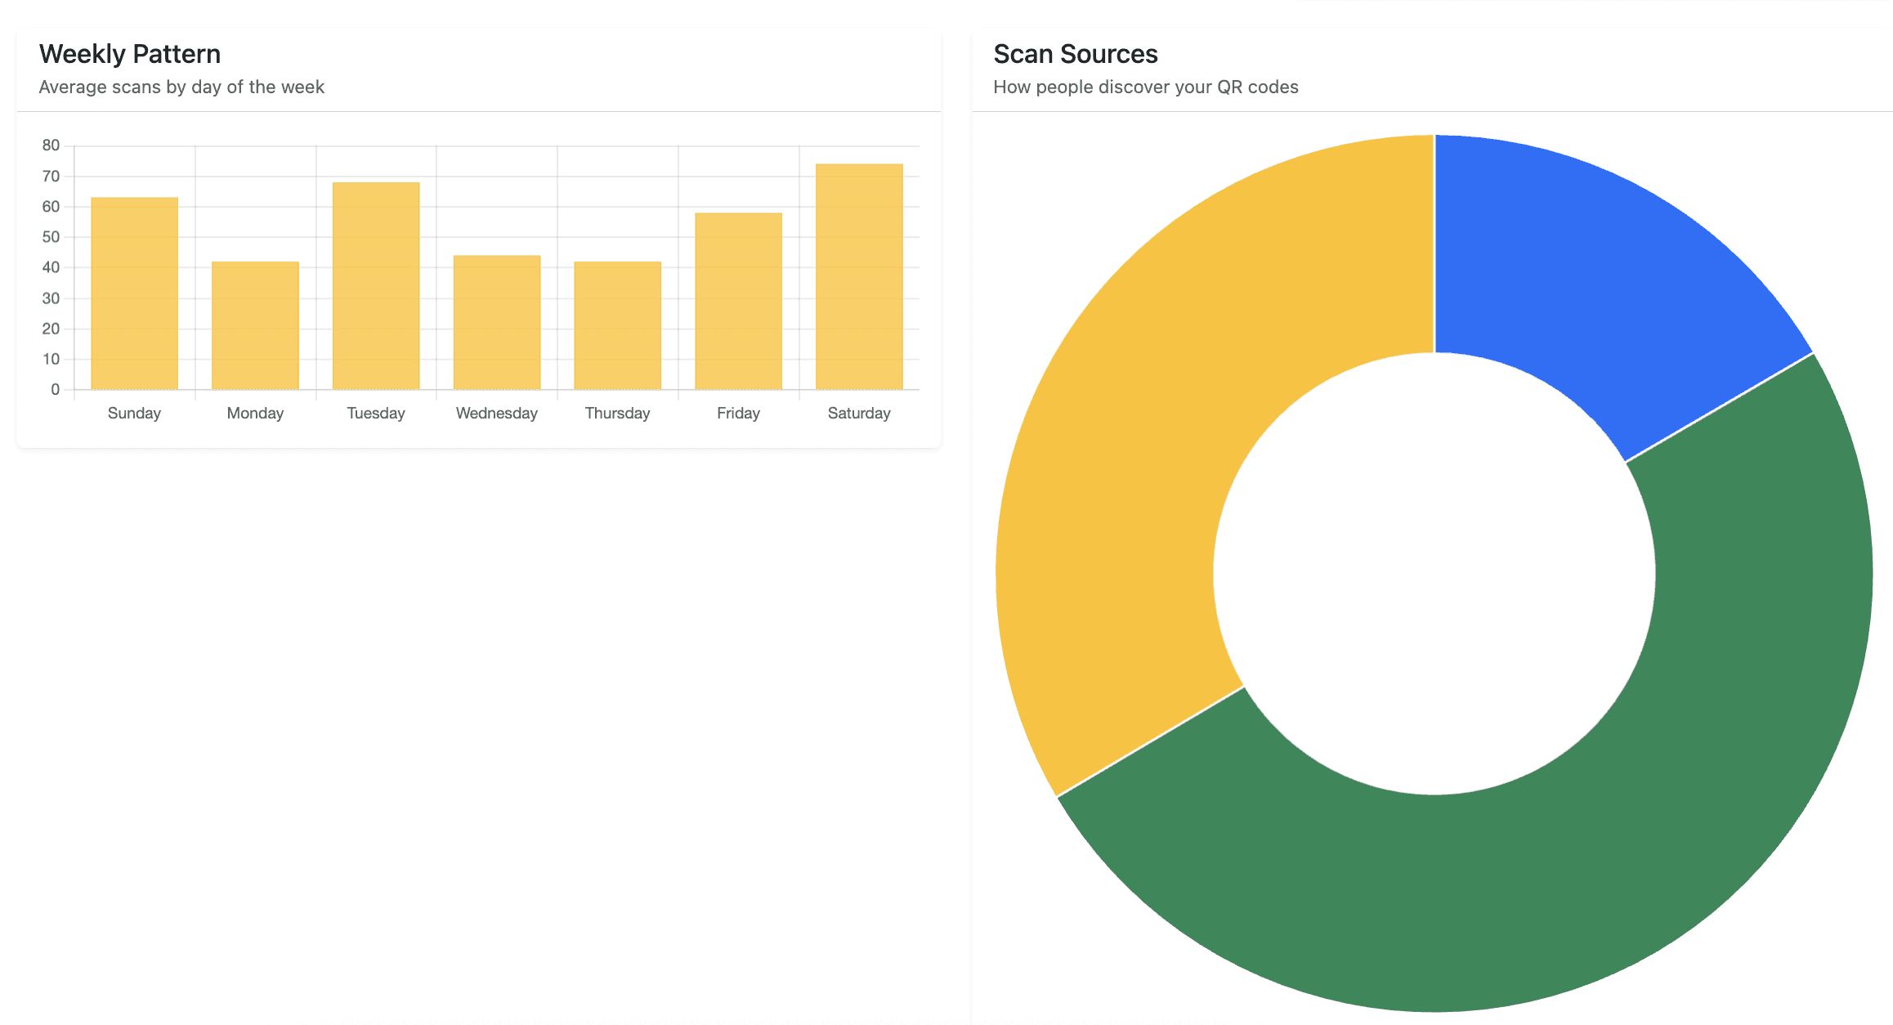Click the subtitle 'How people discover your QR codes'
The height and width of the screenshot is (1025, 1893).
tap(1145, 87)
